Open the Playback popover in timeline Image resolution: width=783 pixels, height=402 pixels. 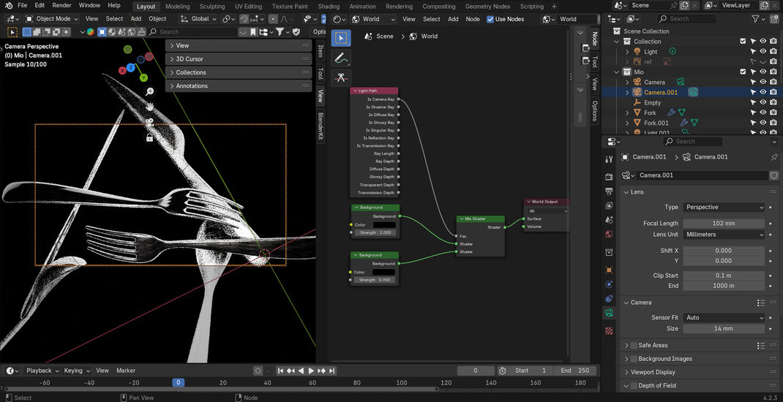[42, 371]
